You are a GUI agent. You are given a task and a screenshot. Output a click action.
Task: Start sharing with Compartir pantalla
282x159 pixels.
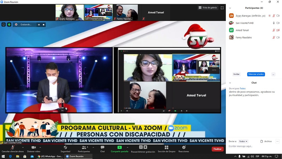(x=119, y=149)
